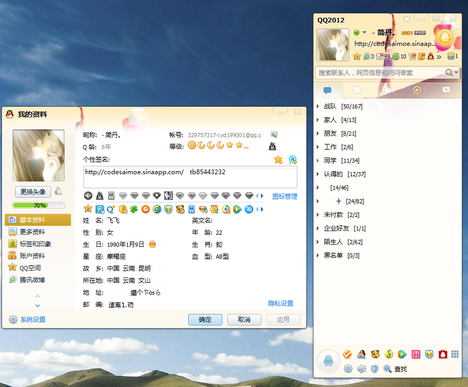Select 更多资料 in the profile sidebar
468x387 pixels.
click(x=38, y=232)
